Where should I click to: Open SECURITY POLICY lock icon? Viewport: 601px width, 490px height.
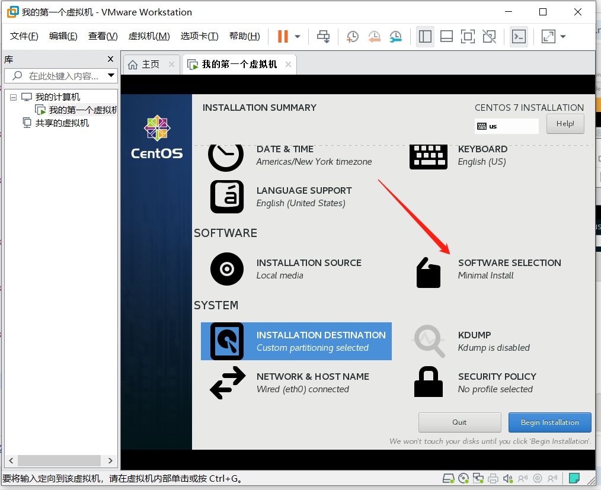click(x=429, y=382)
